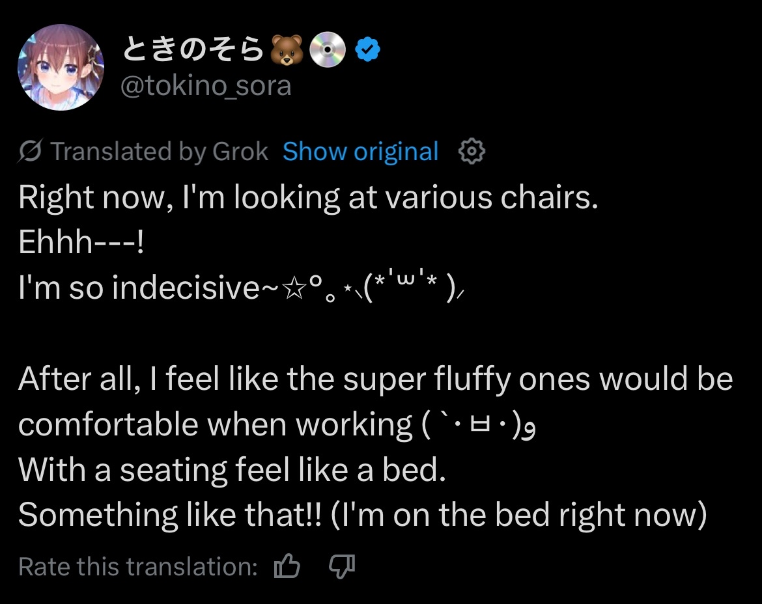Click the "Rate this translation:" label

pos(138,566)
